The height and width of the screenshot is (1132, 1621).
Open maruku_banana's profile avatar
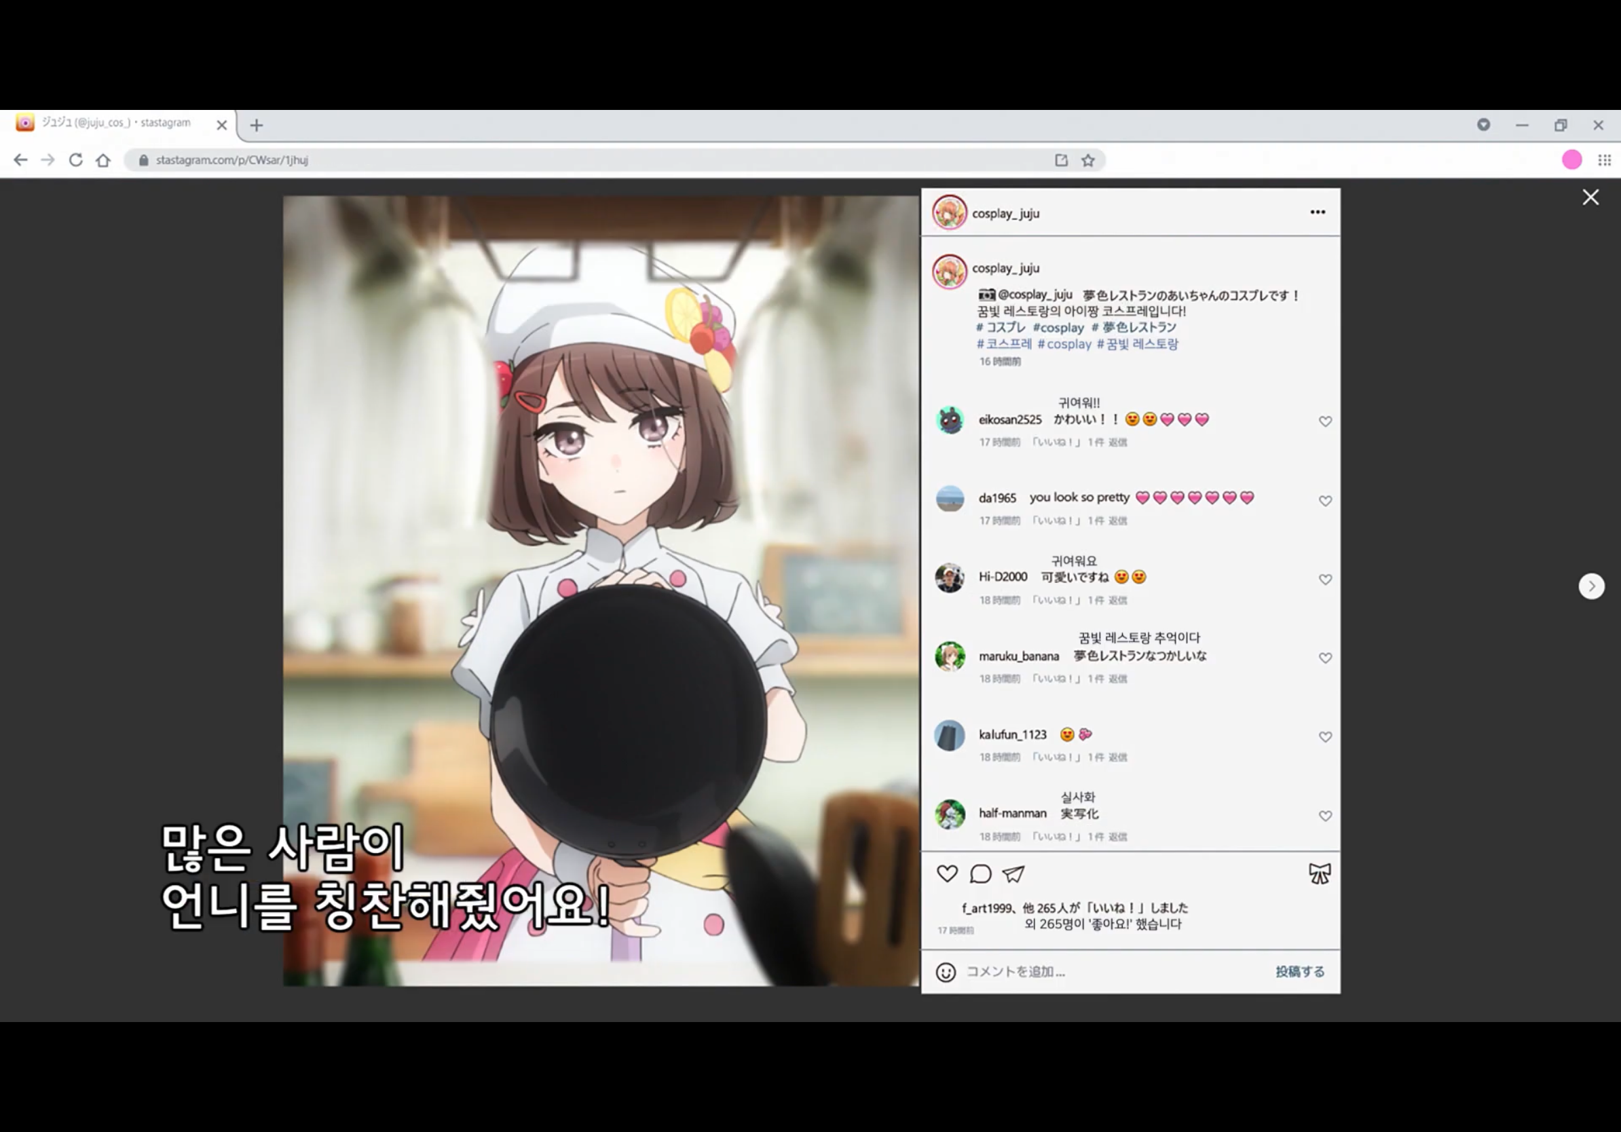pyautogui.click(x=950, y=656)
